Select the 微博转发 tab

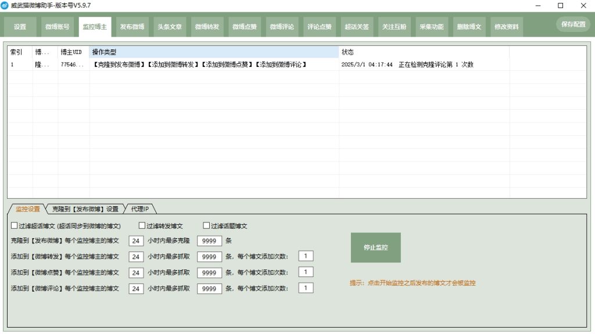point(206,27)
